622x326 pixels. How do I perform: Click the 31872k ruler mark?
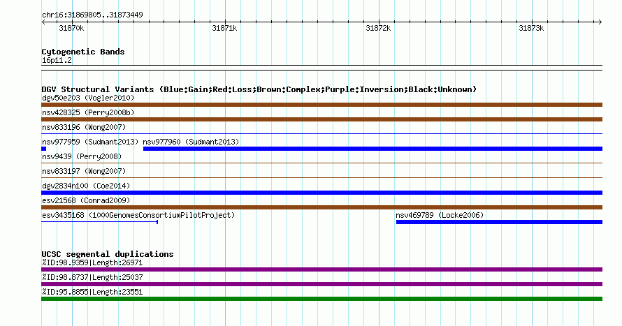tap(378, 28)
